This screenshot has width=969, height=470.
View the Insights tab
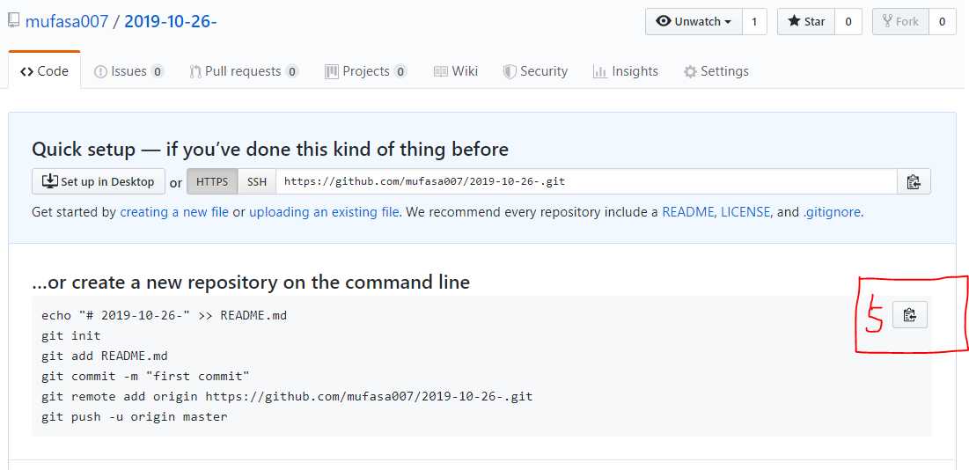(626, 71)
